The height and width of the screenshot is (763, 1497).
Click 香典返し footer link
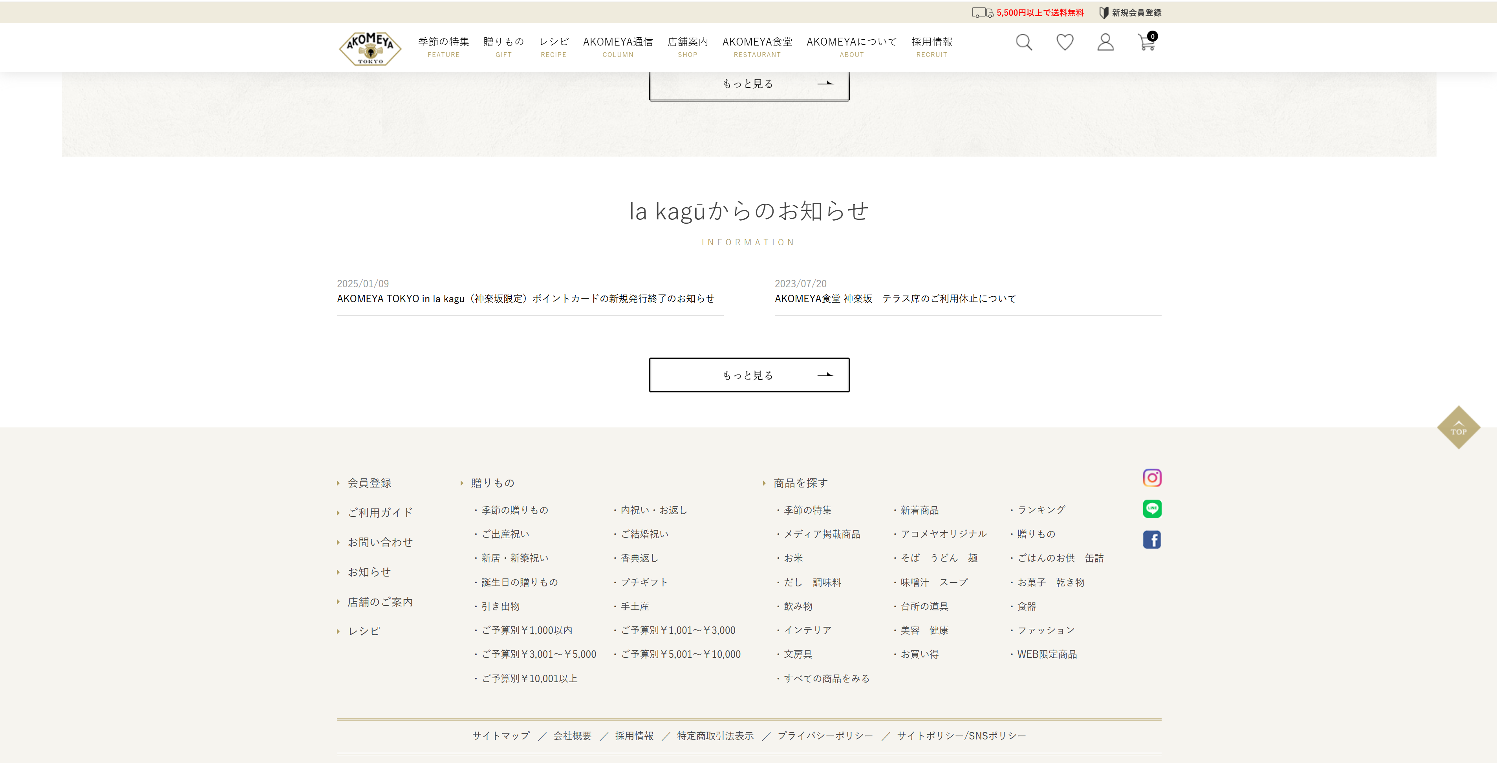639,558
